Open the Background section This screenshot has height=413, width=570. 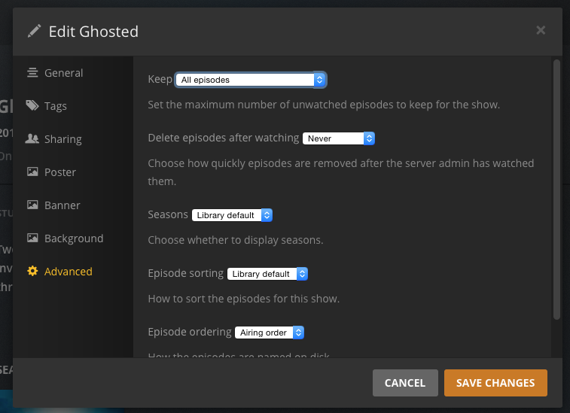click(74, 238)
